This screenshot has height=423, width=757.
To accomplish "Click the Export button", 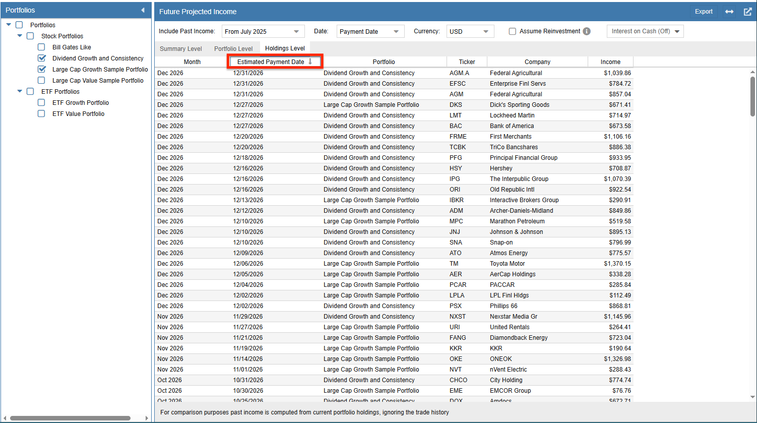I will pos(704,12).
